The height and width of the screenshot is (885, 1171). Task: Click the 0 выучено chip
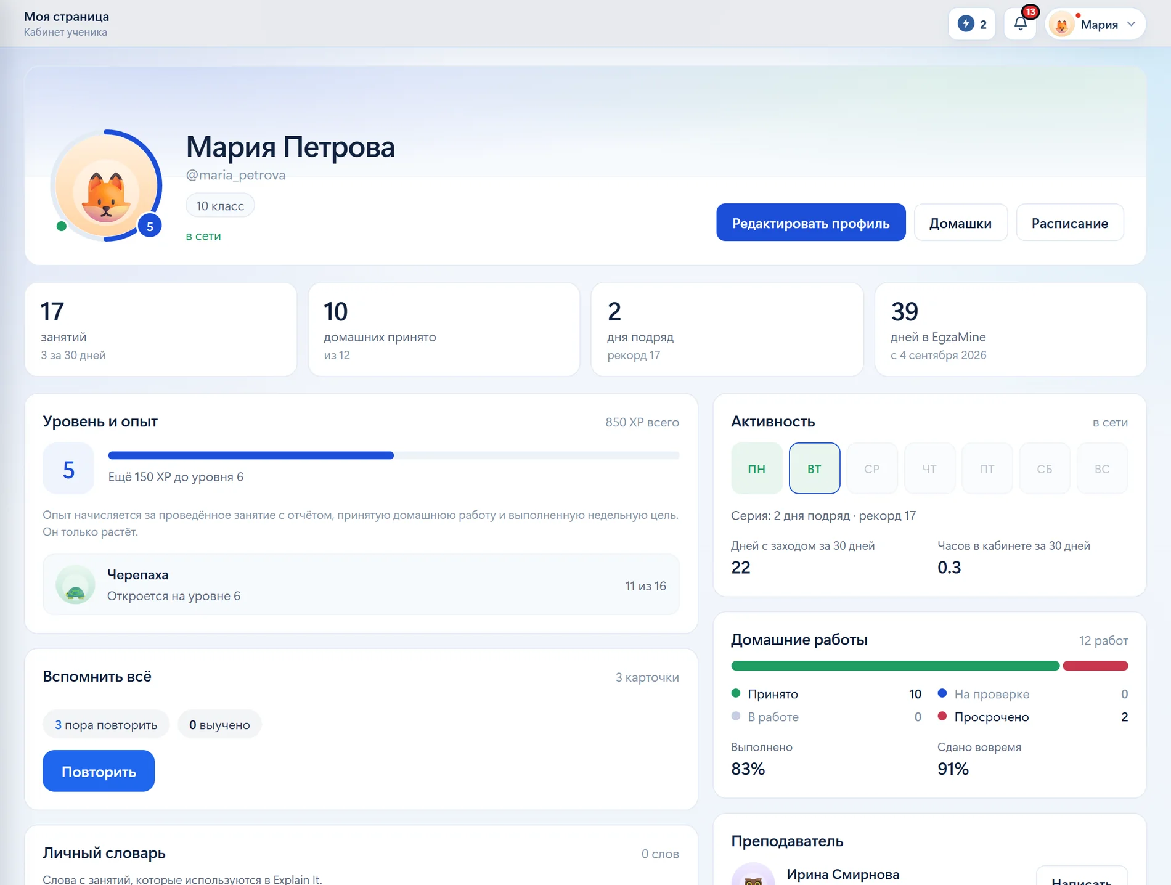pos(219,725)
